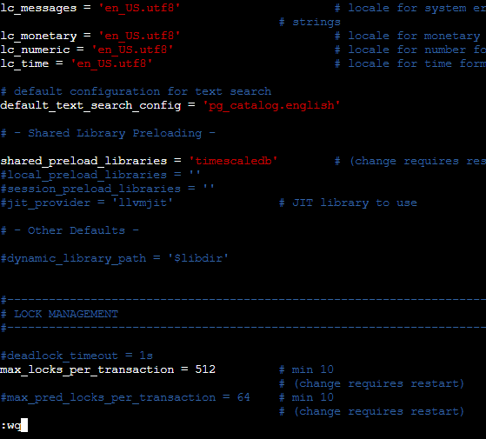Image resolution: width=486 pixels, height=439 pixels.
Task: Click the lc_messages setting name
Action: (38, 9)
